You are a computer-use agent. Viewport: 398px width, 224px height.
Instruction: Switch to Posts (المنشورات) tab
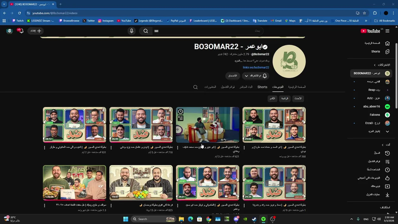pos(210,87)
